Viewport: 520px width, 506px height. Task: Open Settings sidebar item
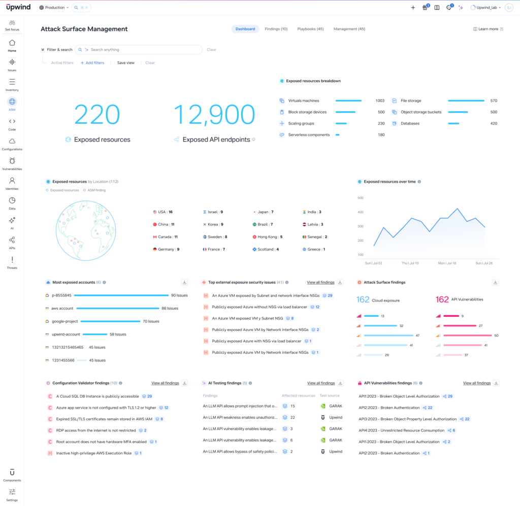tap(12, 495)
